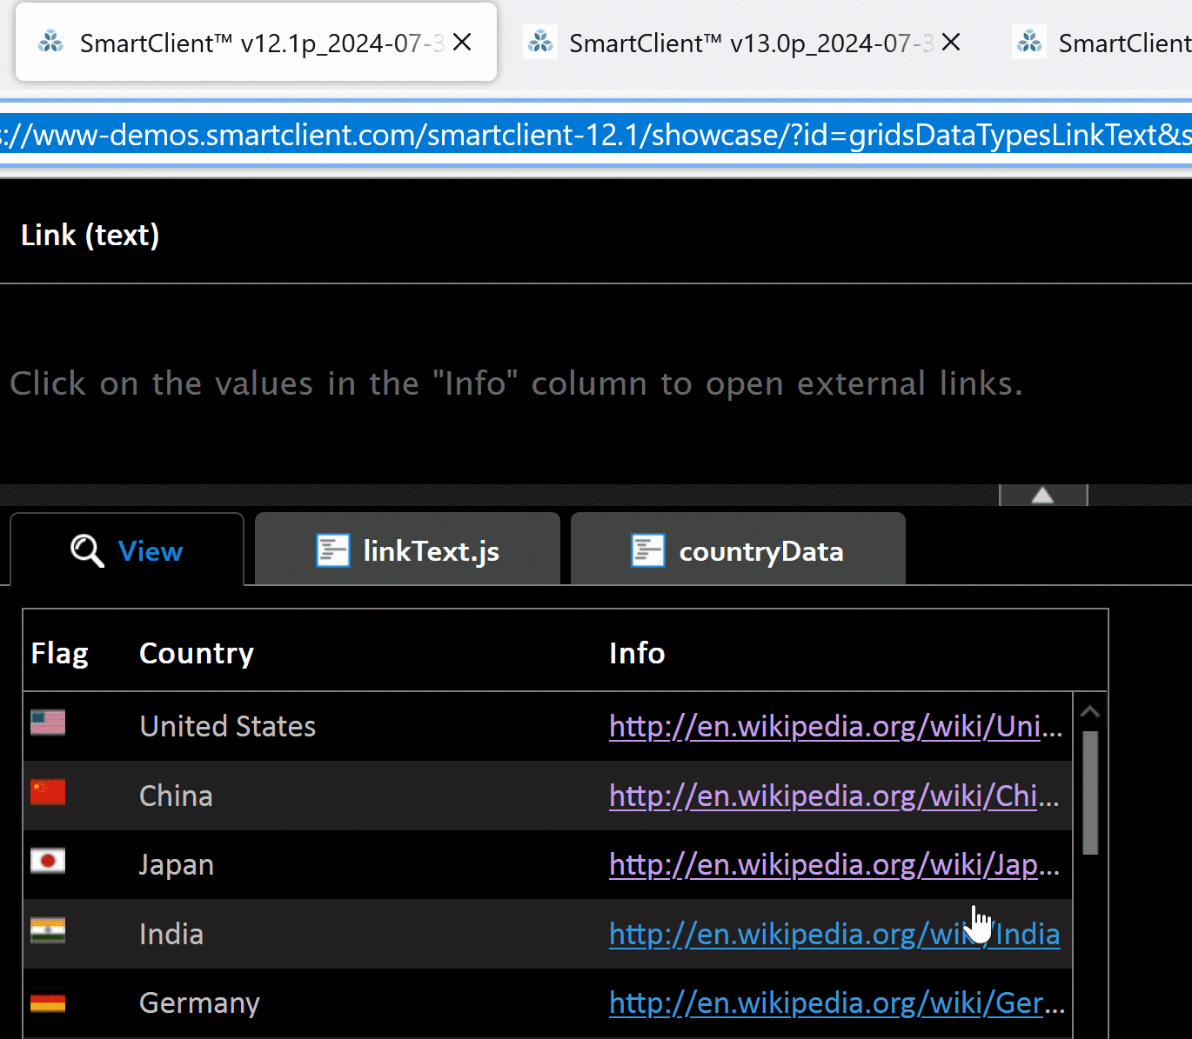
Task: Click the grid scrollbar up arrow
Action: tap(1090, 712)
